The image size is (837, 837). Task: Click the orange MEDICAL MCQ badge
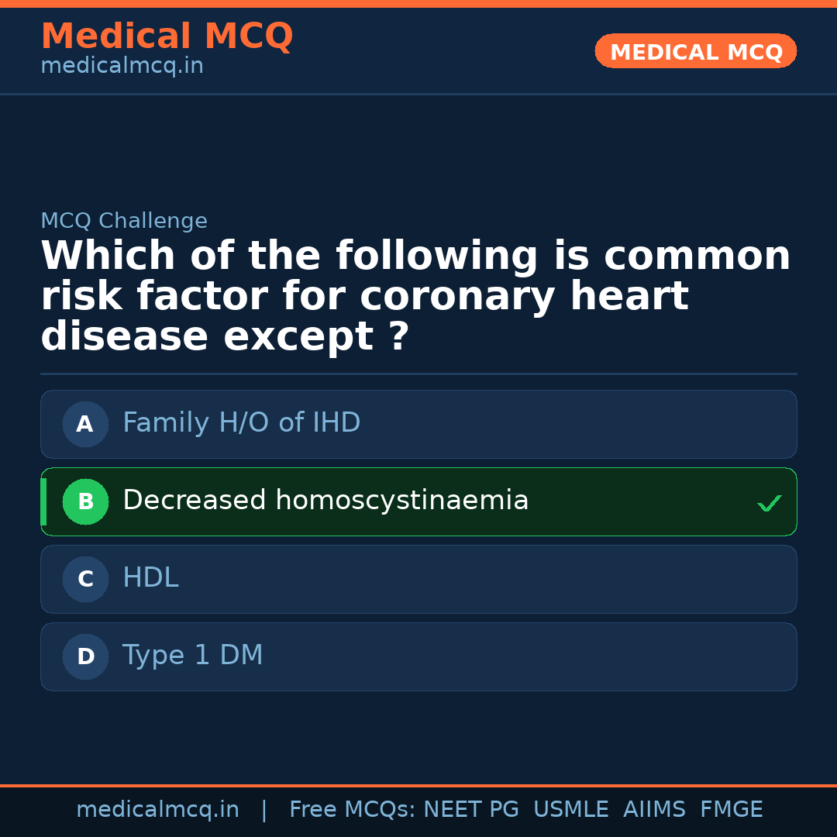click(x=695, y=51)
